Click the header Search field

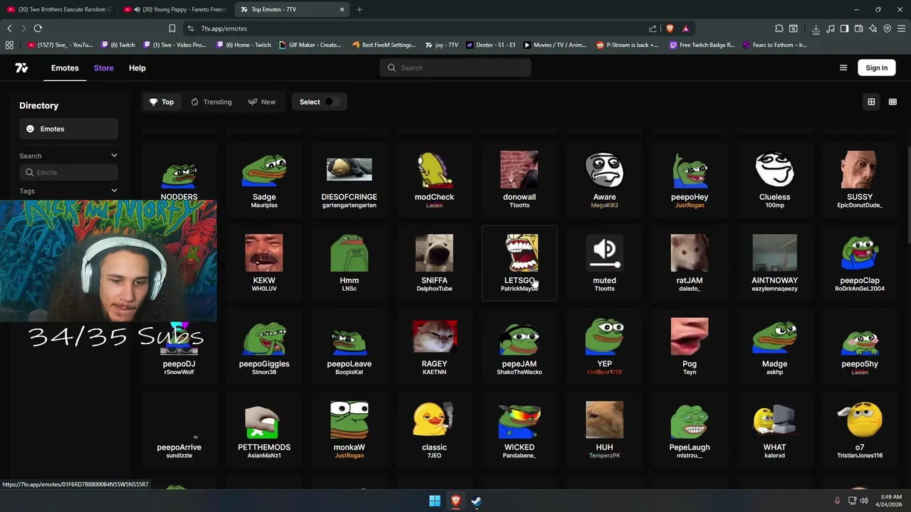(455, 68)
